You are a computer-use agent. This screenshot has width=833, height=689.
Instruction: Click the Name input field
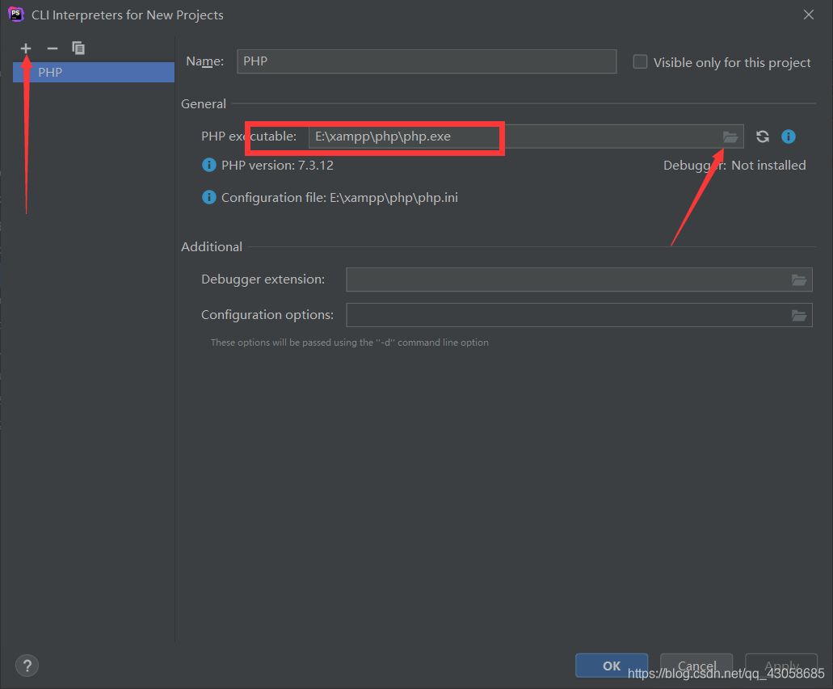pos(427,61)
